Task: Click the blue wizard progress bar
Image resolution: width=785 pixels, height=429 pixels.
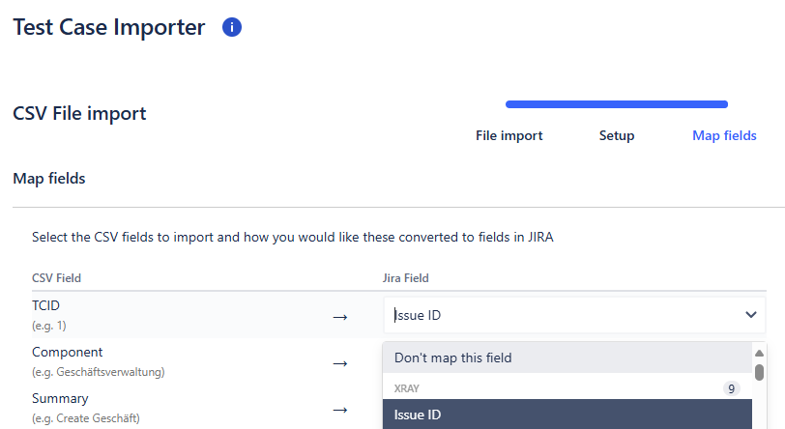Action: 616,104
